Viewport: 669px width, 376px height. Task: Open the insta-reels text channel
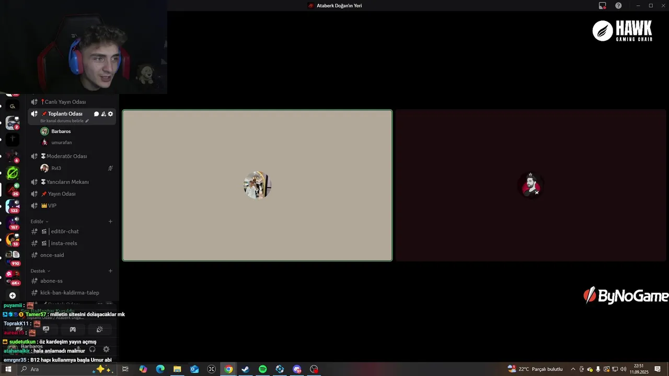point(72,243)
